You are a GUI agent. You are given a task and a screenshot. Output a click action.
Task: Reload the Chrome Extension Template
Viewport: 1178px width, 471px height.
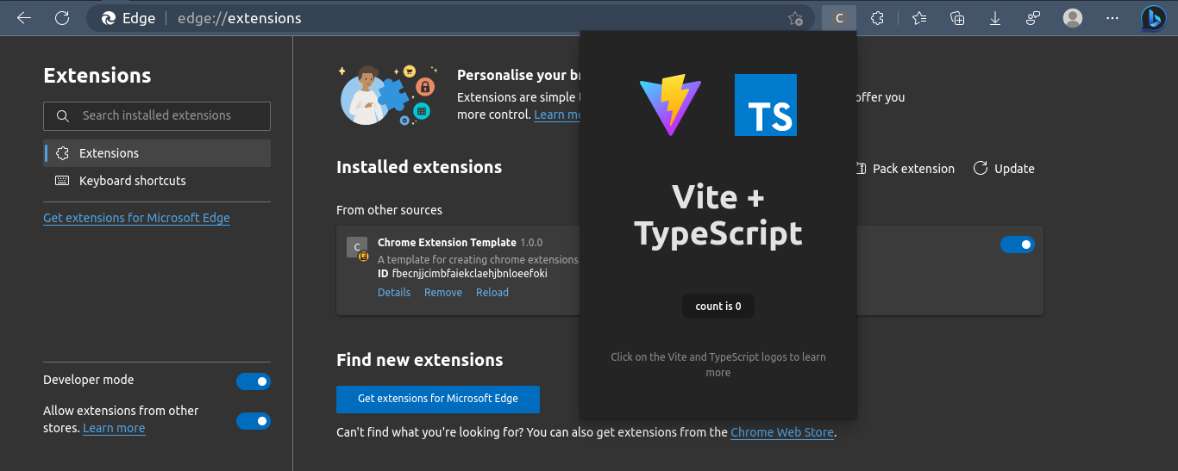point(492,293)
